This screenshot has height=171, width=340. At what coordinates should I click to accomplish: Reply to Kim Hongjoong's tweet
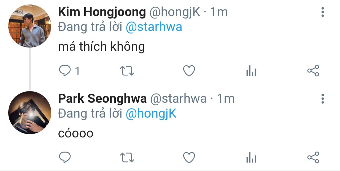tap(65, 71)
